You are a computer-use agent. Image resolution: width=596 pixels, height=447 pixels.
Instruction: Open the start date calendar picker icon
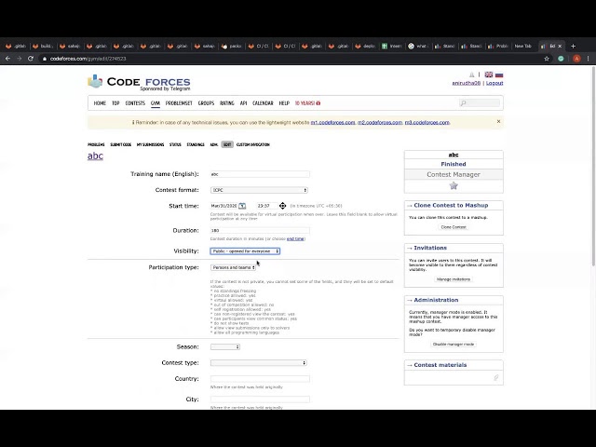[x=242, y=206]
